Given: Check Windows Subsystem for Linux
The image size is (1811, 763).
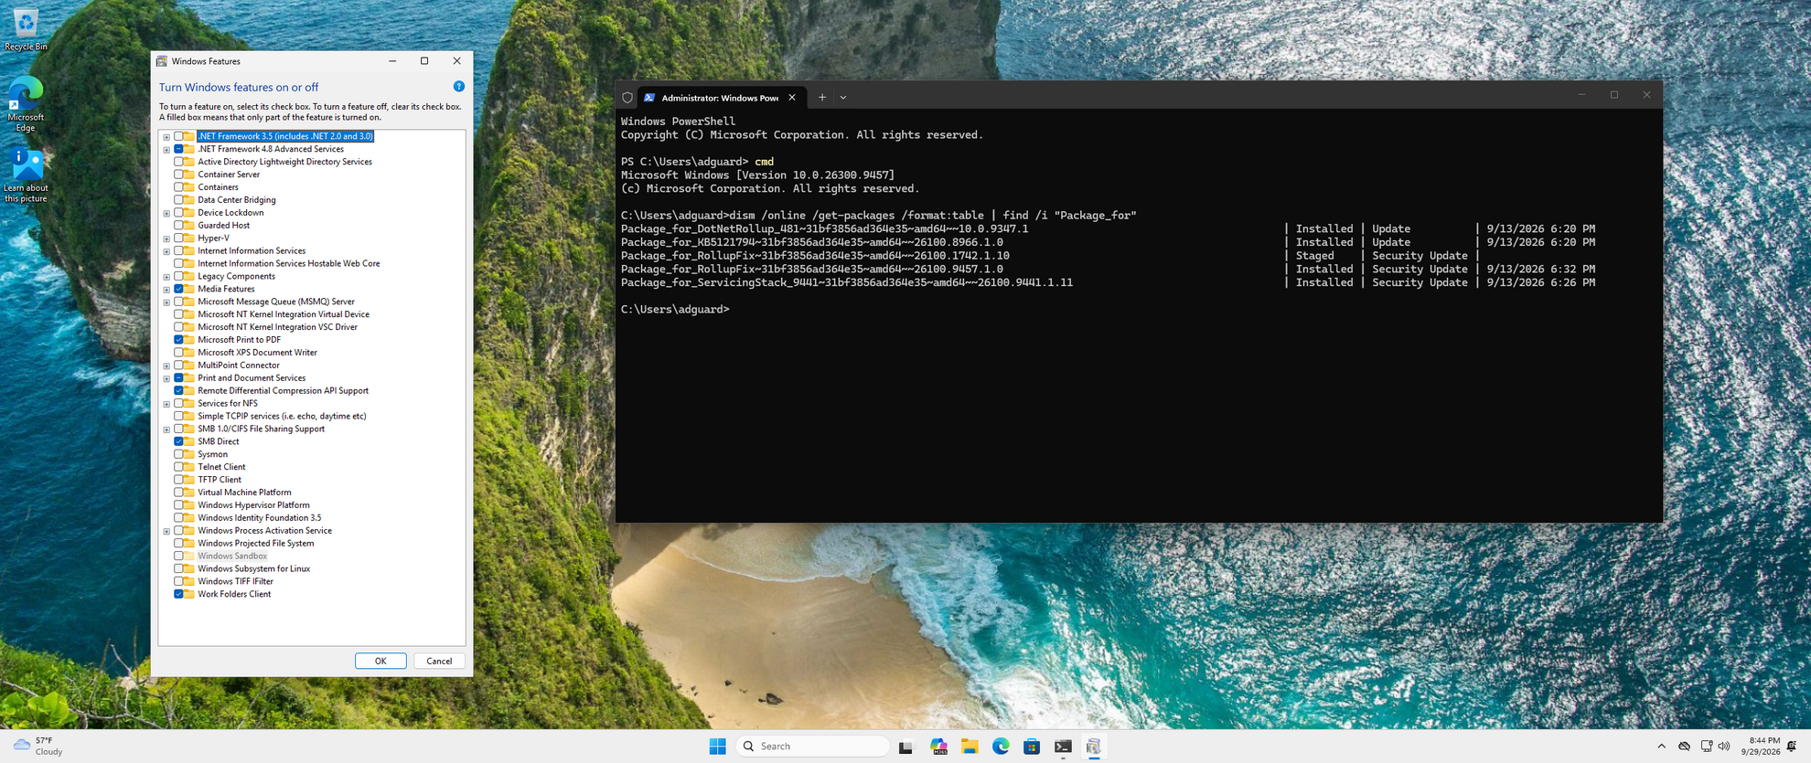Looking at the screenshot, I should (178, 568).
